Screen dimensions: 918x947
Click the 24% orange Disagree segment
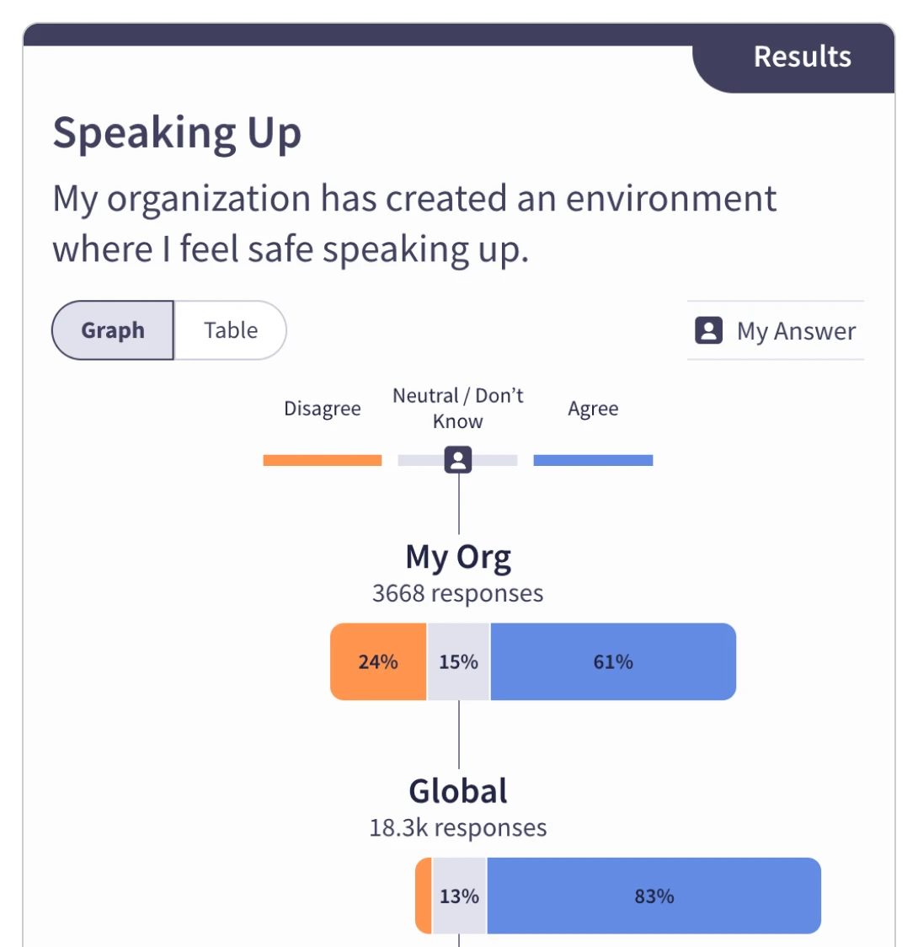[x=377, y=662]
